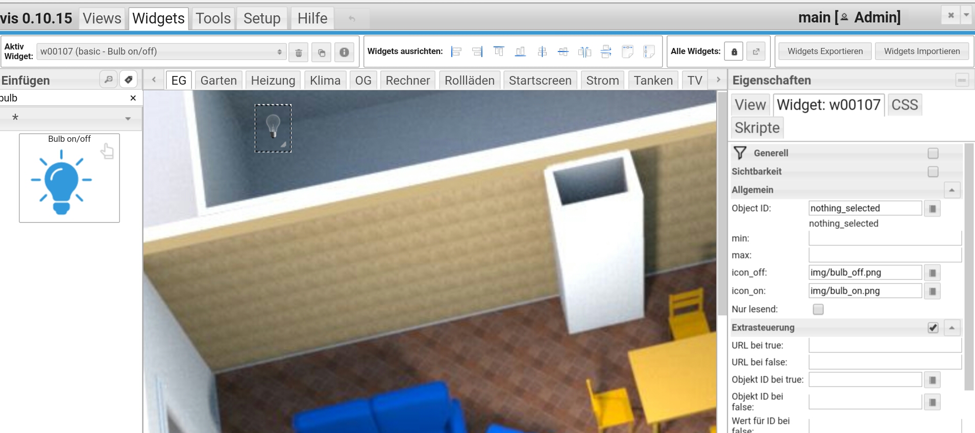
Task: Click the copy widget icon
Action: [x=322, y=52]
